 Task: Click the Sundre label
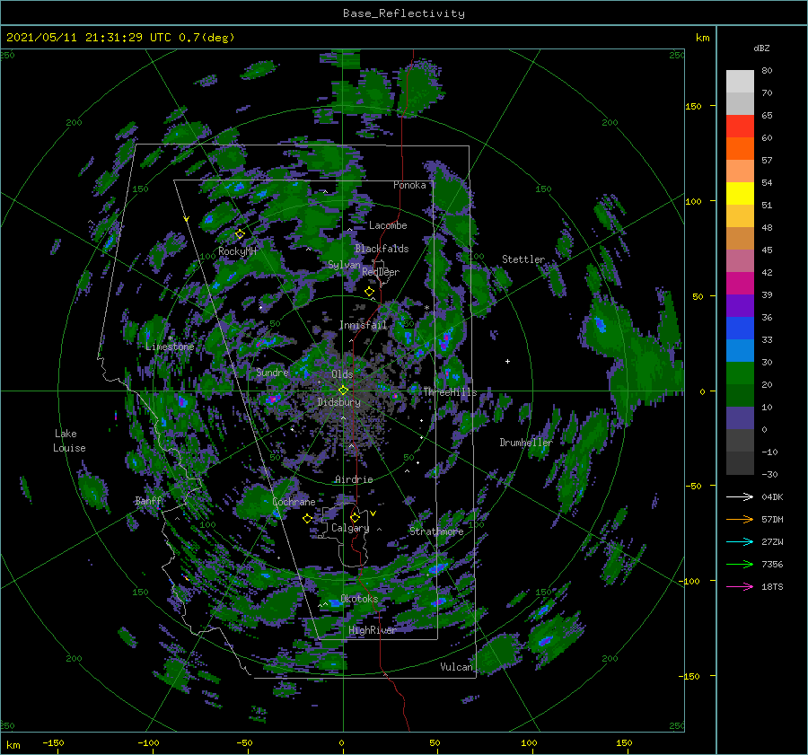coord(272,372)
